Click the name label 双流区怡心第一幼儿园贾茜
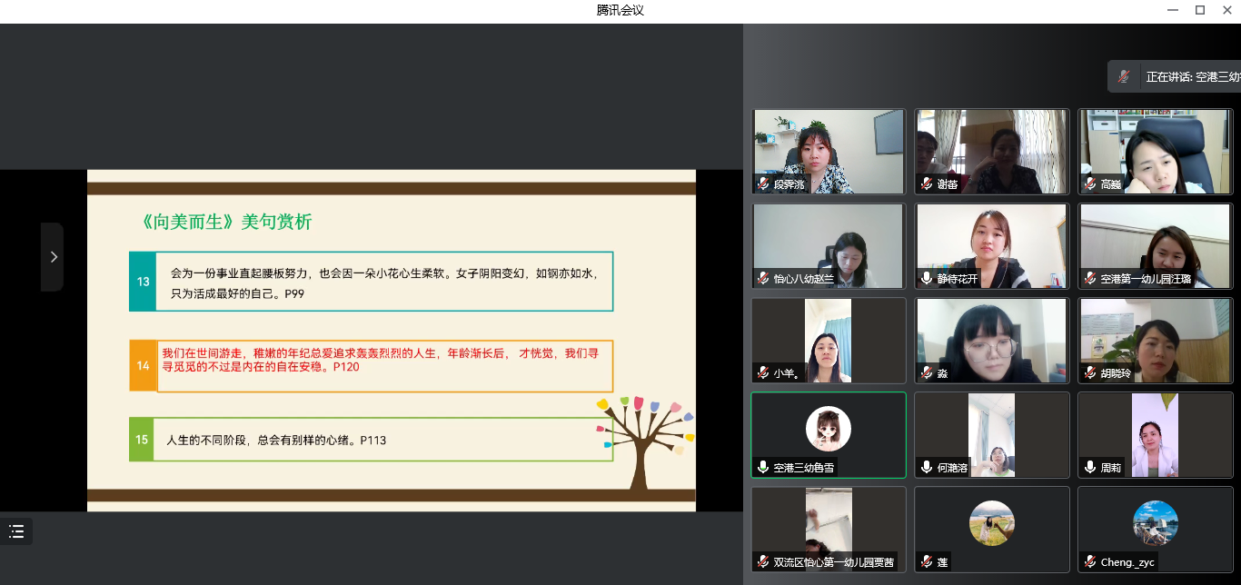 (x=833, y=562)
